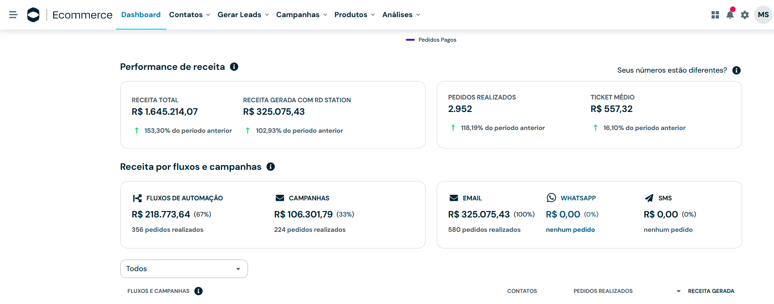The height and width of the screenshot is (304, 774).
Task: Click the RD Station hexagon logo
Action: [x=33, y=15]
